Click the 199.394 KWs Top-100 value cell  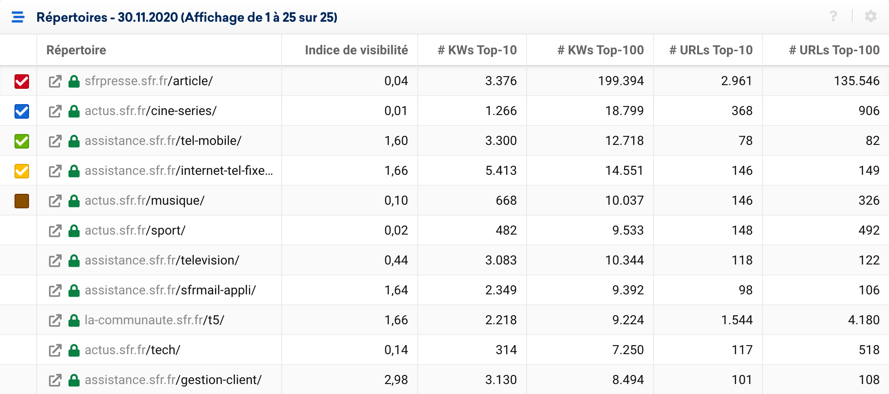[x=620, y=81]
